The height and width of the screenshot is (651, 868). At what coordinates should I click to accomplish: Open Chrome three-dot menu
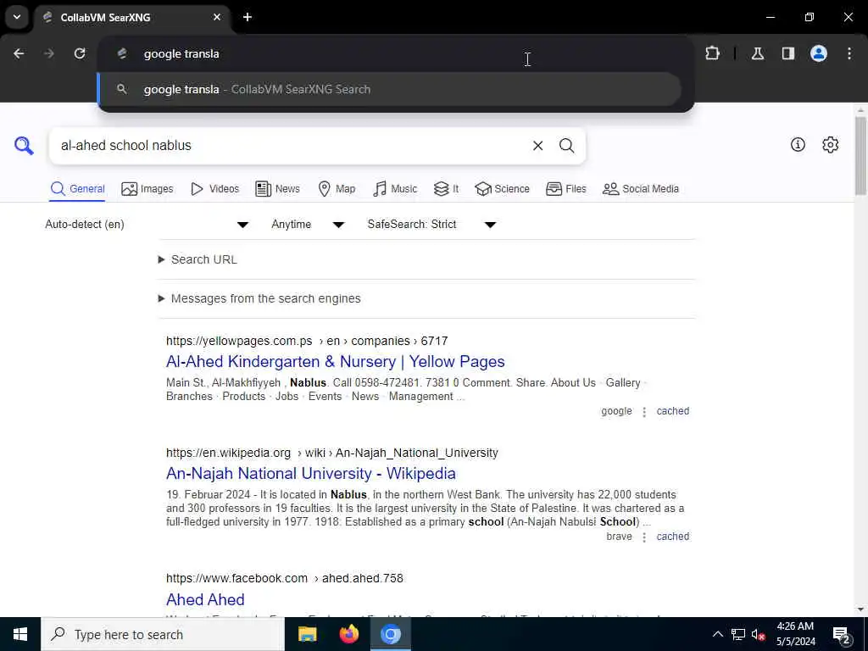(x=849, y=53)
